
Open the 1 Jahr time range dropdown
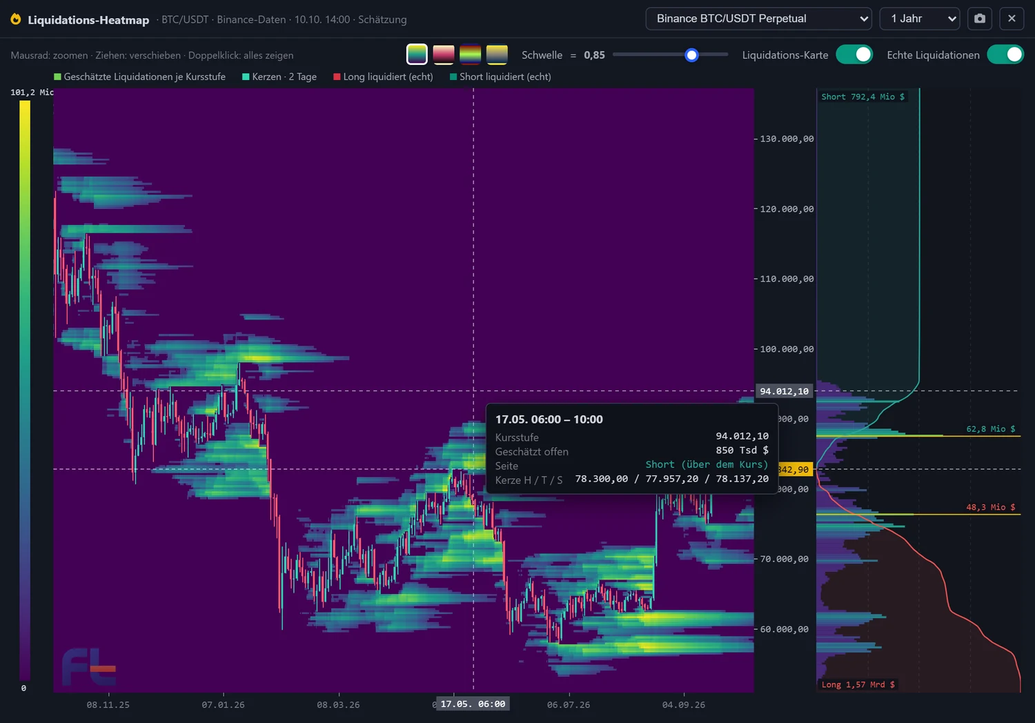[920, 19]
